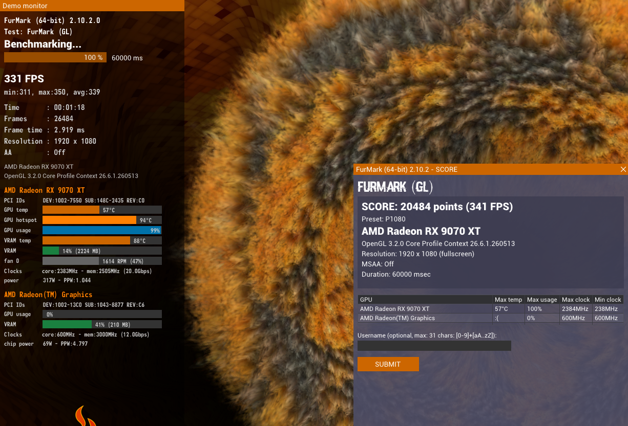Viewport: 628px width, 426px height.
Task: Focus the Username input field
Action: pos(434,346)
